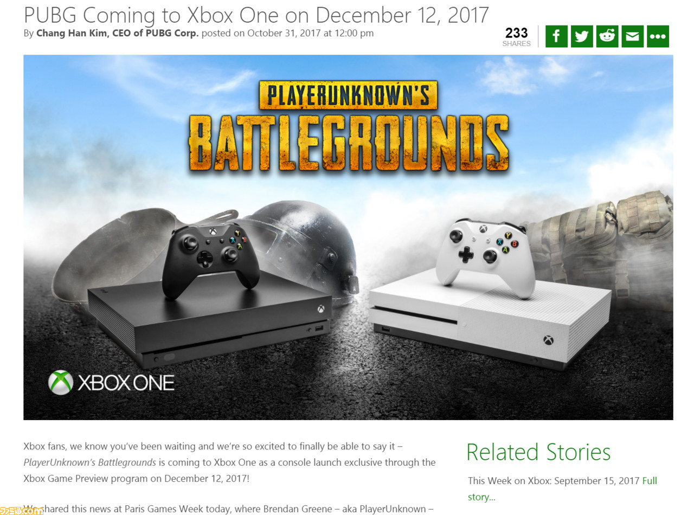
Task: Click the Related Stories heading
Action: click(538, 452)
